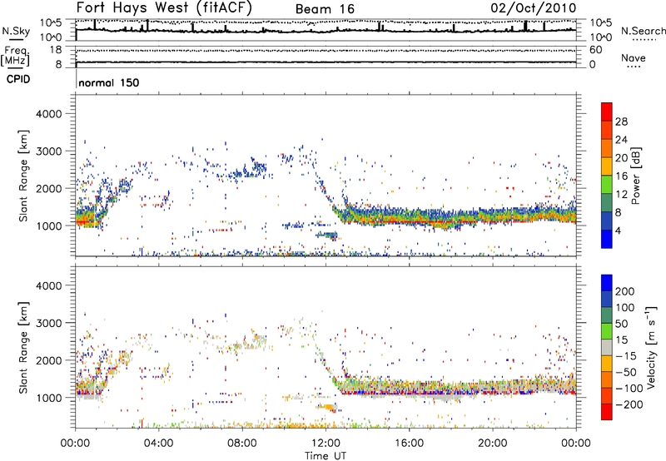Pick the bottom blue swatch of Power colorbar

tap(607, 240)
